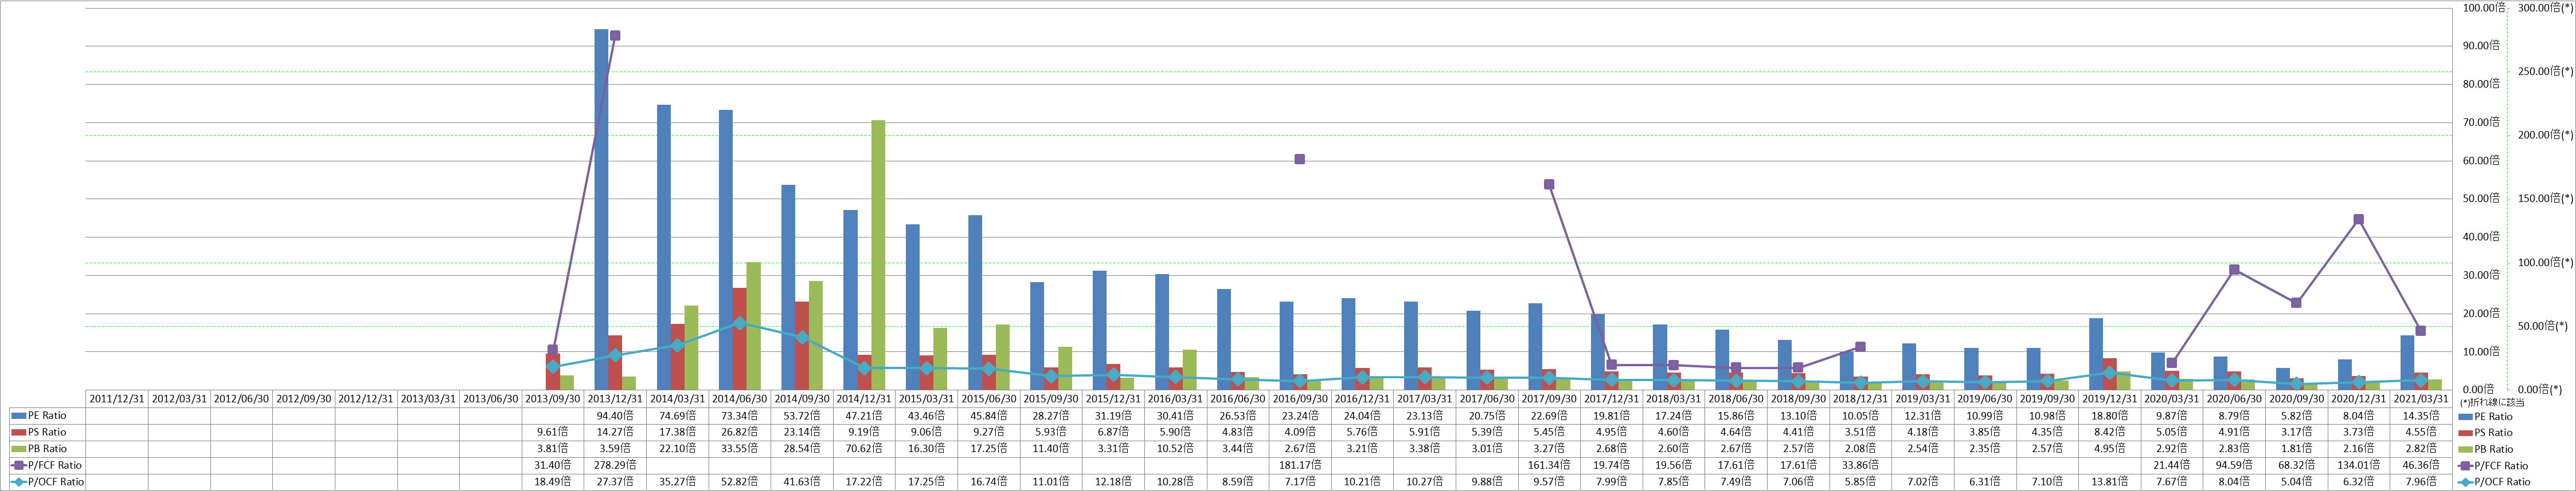2576x491 pixels.
Task: Click the PE Ratio cell showing 5.82倍
Action: (x=2296, y=415)
